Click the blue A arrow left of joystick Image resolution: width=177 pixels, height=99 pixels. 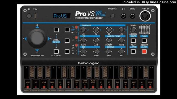click(26, 39)
